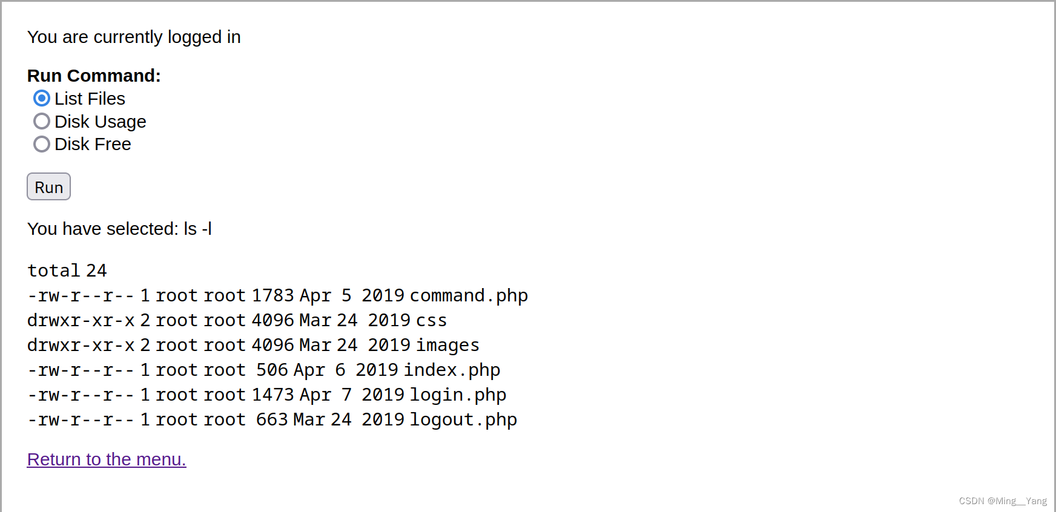Select the Disk Usage radio button
Screen dimensions: 1056x512
(41, 121)
